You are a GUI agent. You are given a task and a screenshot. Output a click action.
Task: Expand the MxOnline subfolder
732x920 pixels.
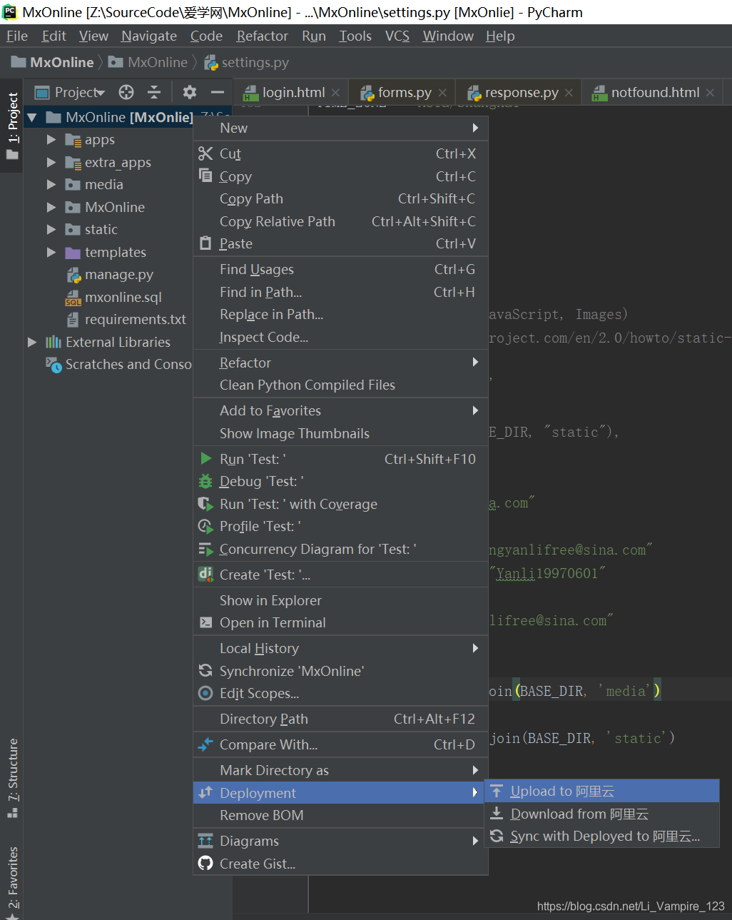coord(51,207)
